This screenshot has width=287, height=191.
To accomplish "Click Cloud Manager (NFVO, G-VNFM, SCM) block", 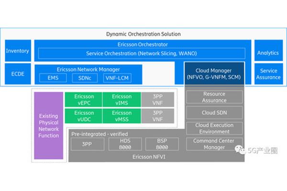I will pyautogui.click(x=214, y=74).
